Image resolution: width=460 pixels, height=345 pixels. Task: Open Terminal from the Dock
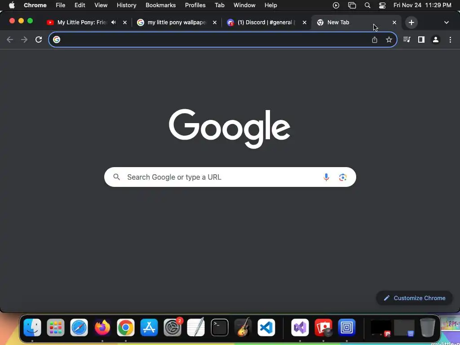coord(219,327)
